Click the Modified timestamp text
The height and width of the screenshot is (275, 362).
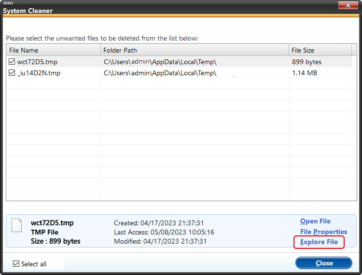pos(160,241)
